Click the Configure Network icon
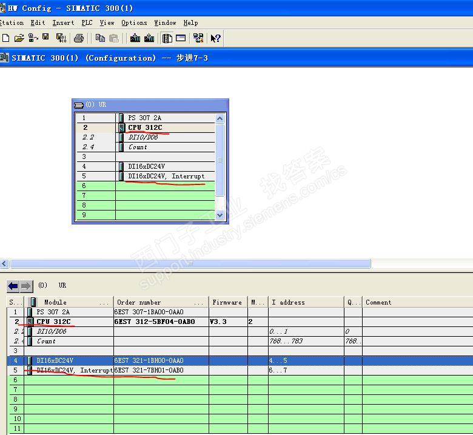The image size is (473, 435). (x=198, y=38)
